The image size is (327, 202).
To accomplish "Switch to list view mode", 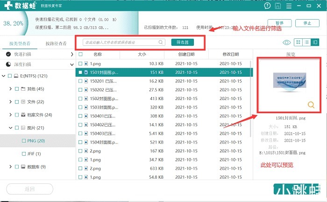I will click(306, 42).
